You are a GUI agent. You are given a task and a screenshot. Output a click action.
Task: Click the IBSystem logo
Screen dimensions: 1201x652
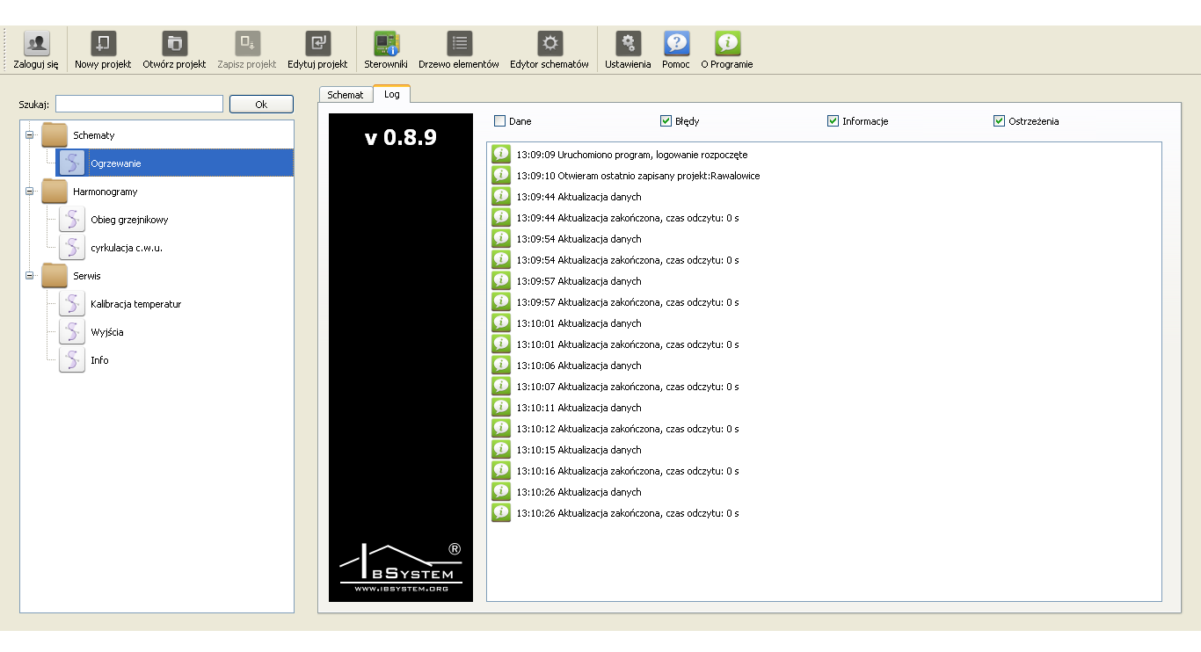[x=401, y=568]
